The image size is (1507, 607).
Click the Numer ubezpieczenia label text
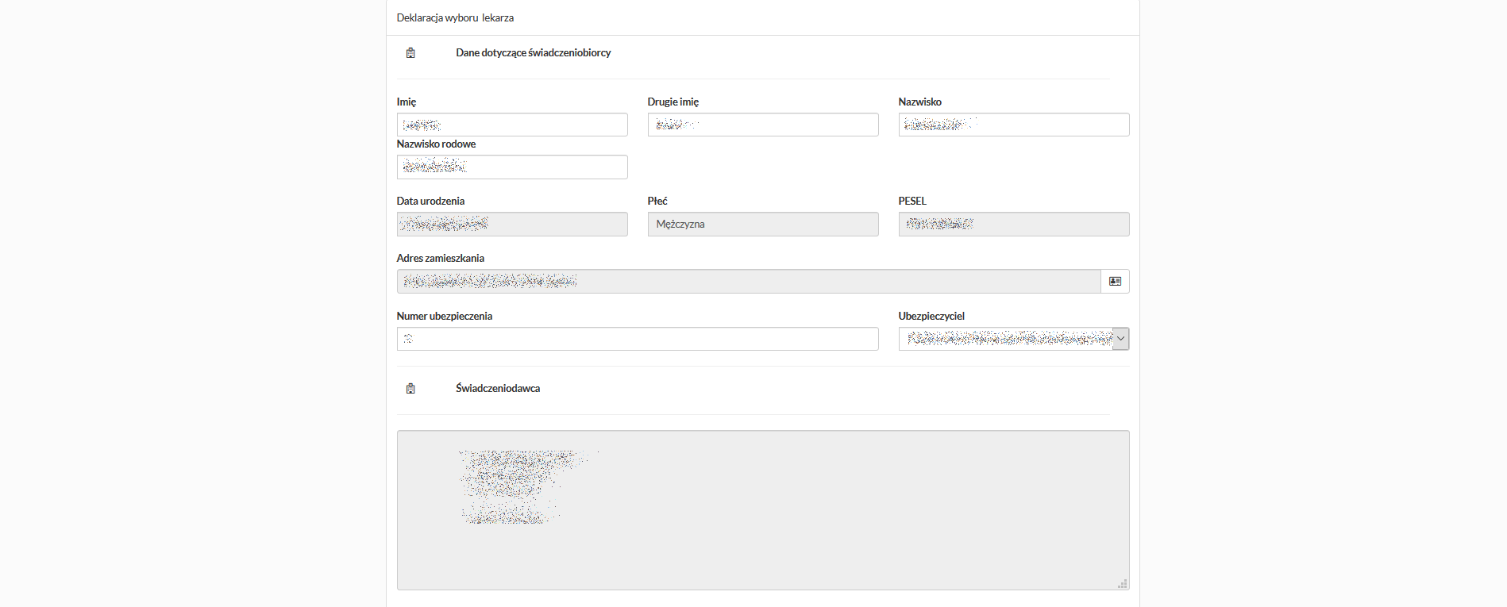(444, 316)
